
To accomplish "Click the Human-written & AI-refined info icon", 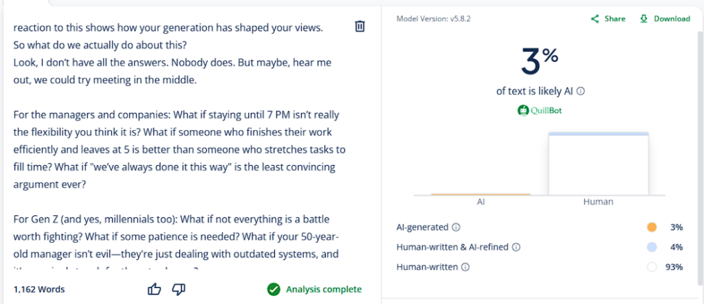I will coord(516,247).
